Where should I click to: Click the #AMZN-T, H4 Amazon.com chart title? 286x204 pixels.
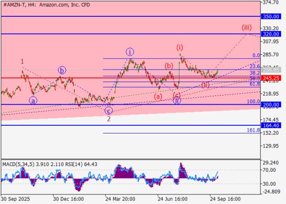click(x=47, y=5)
